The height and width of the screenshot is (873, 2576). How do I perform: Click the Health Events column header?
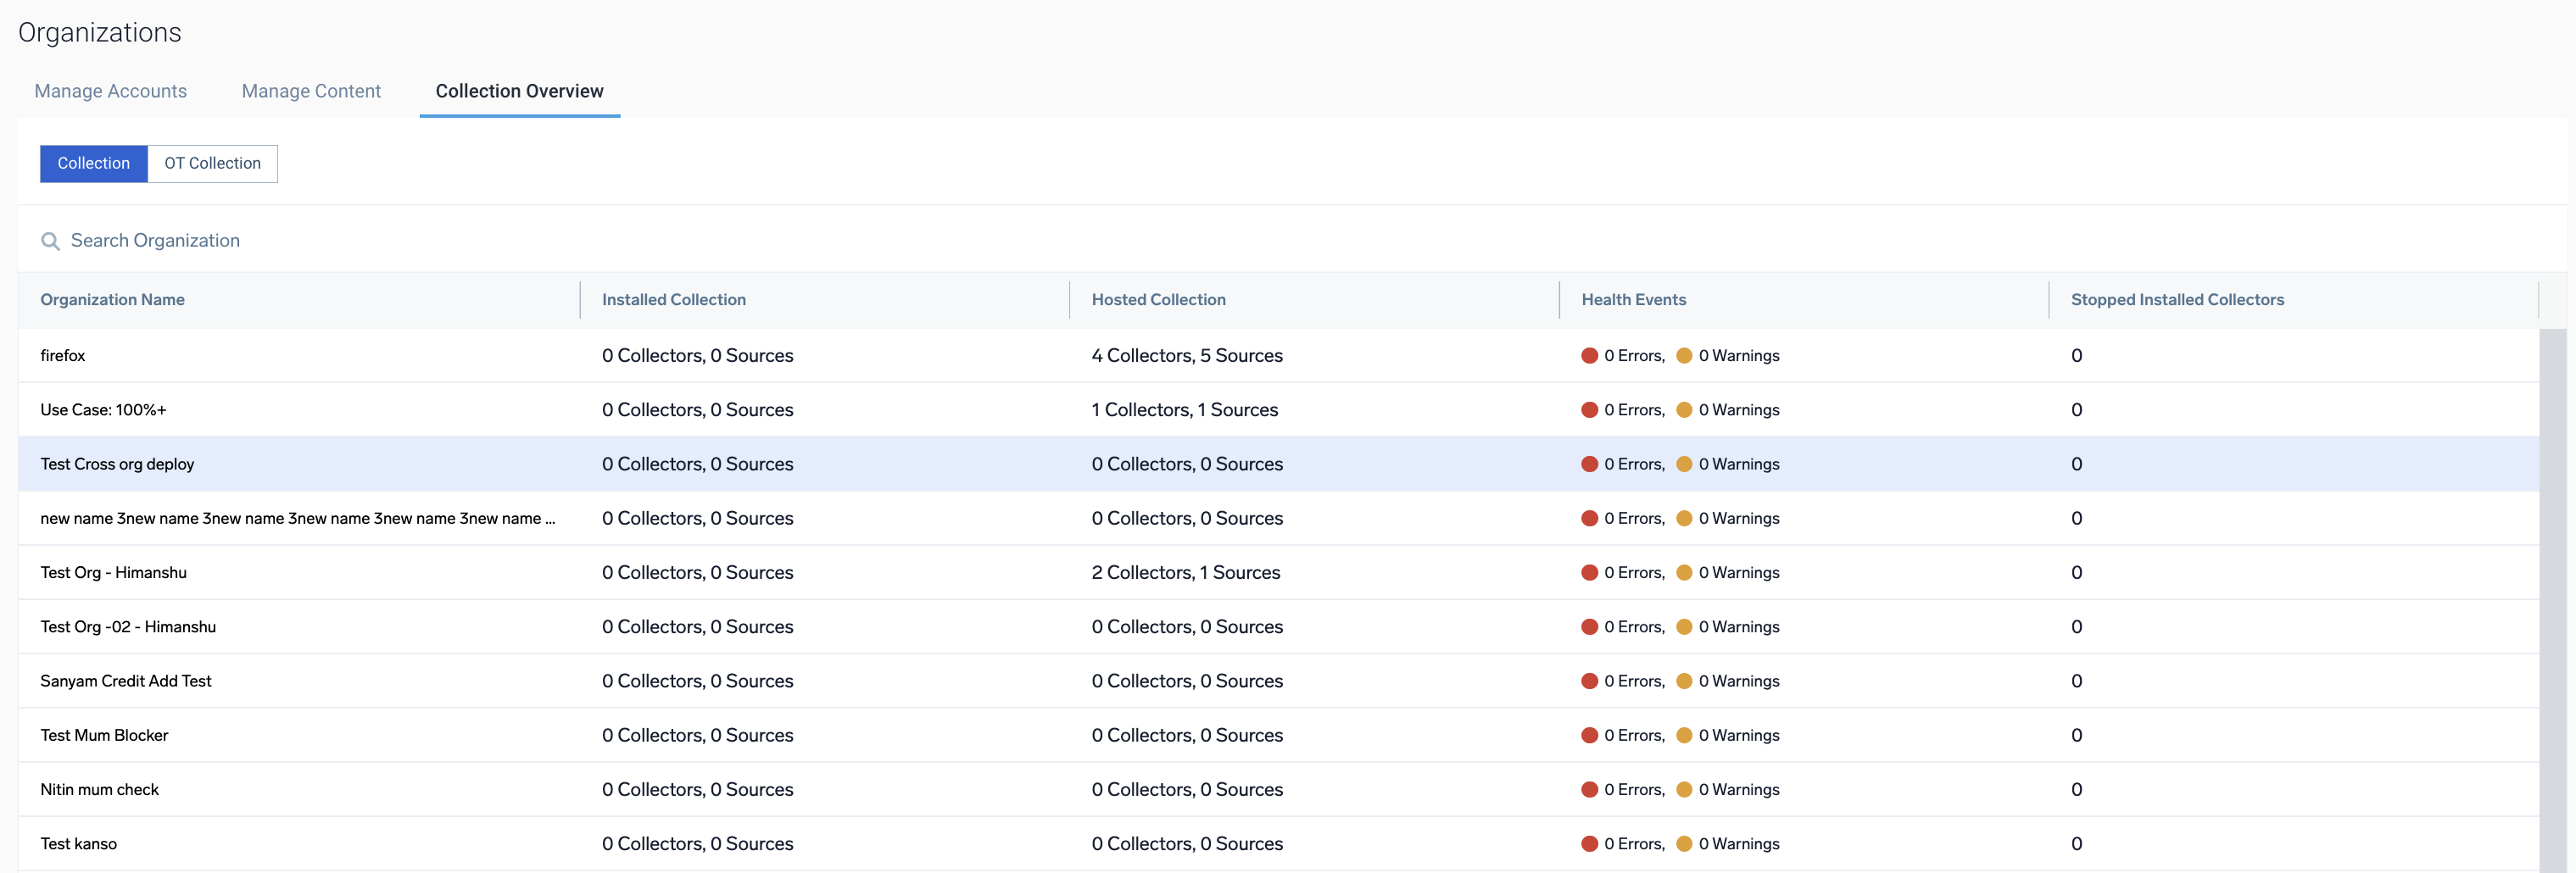pyautogui.click(x=1633, y=300)
